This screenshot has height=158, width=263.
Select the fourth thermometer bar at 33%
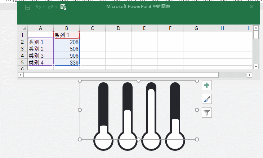[x=175, y=129]
